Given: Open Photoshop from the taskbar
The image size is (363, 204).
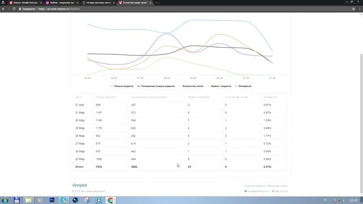Looking at the screenshot, I should pyautogui.click(x=52, y=200).
